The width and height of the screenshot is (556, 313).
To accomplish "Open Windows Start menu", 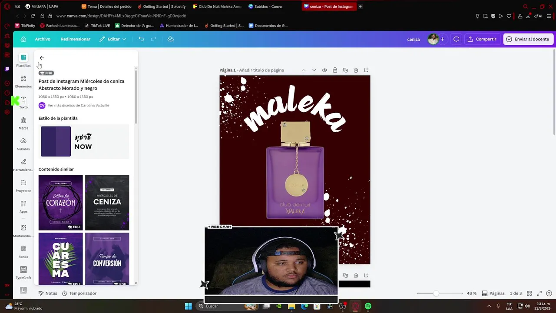I will (188, 306).
